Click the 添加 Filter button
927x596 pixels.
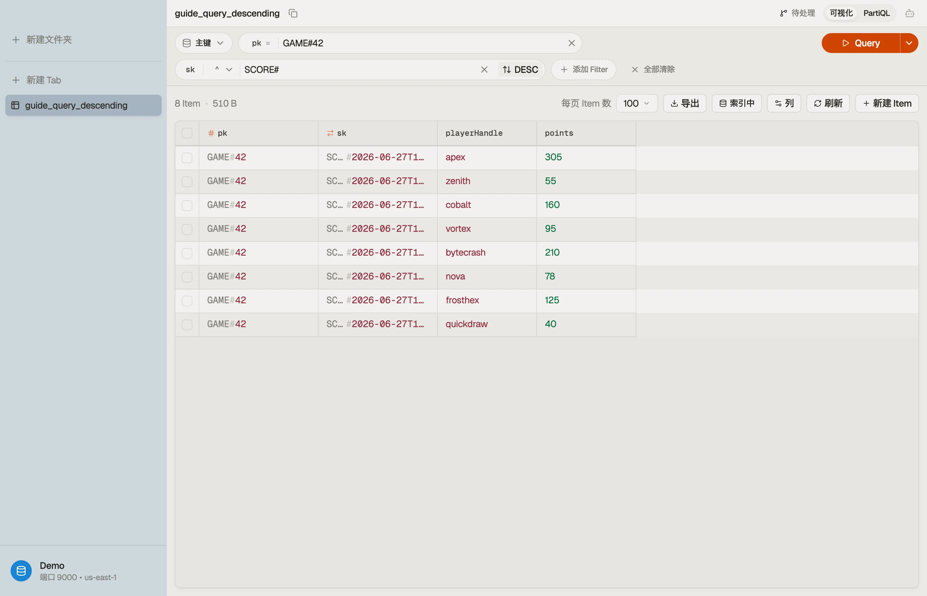[583, 69]
